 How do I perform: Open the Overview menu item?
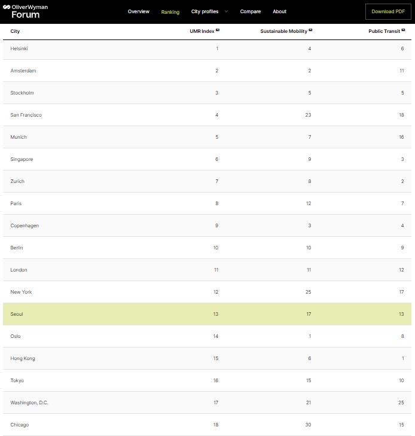[x=138, y=11]
